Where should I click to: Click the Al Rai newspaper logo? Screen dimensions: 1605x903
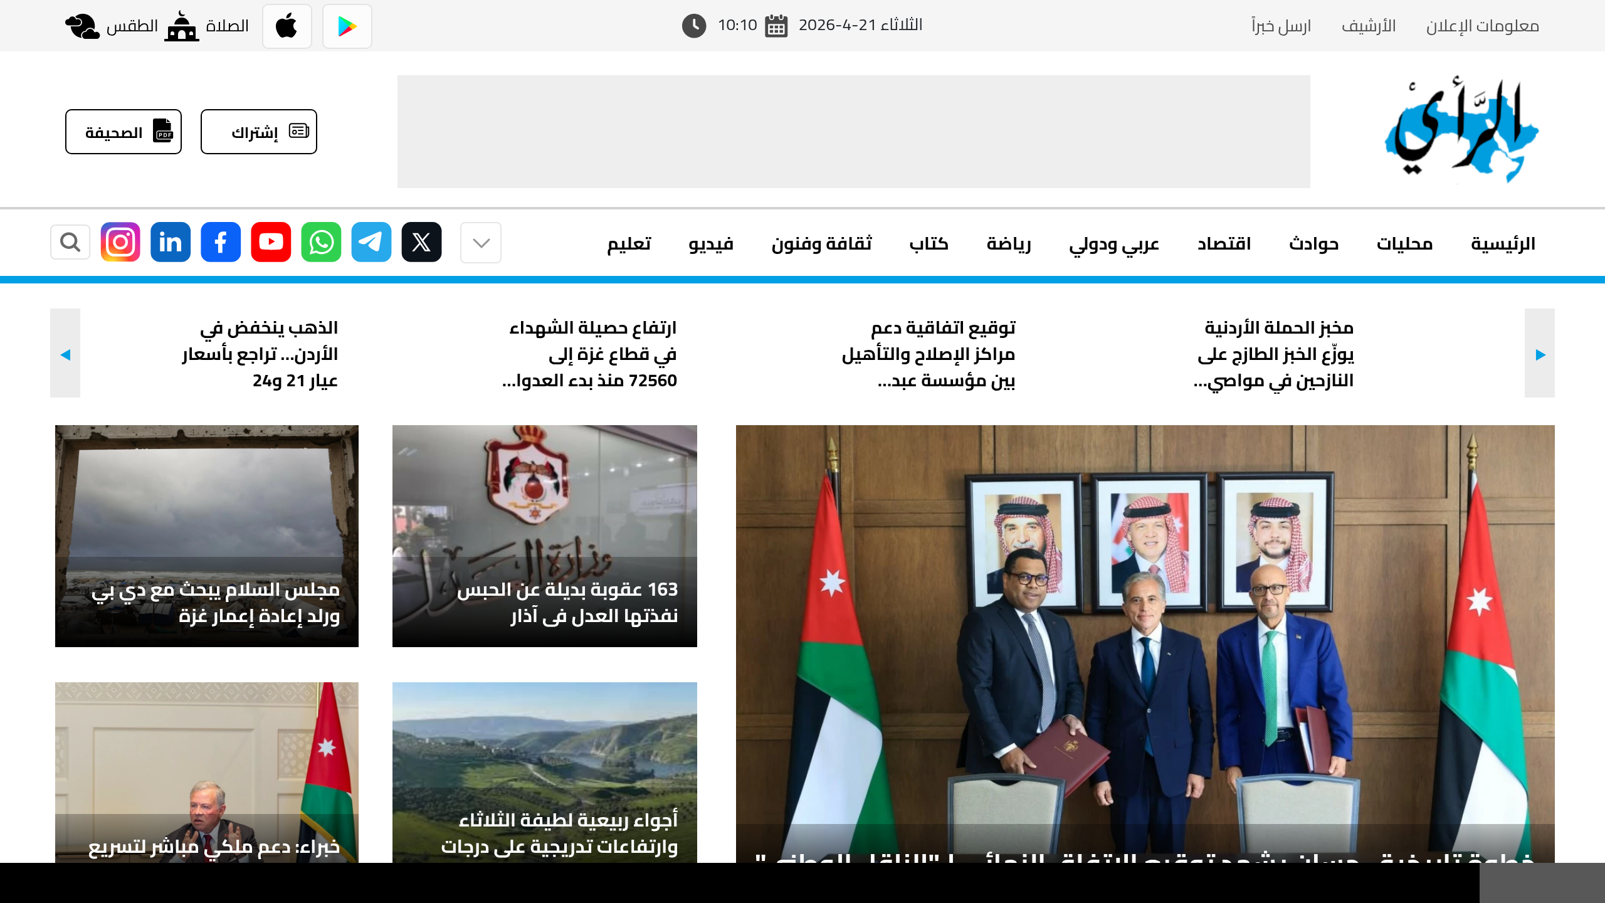(1461, 132)
